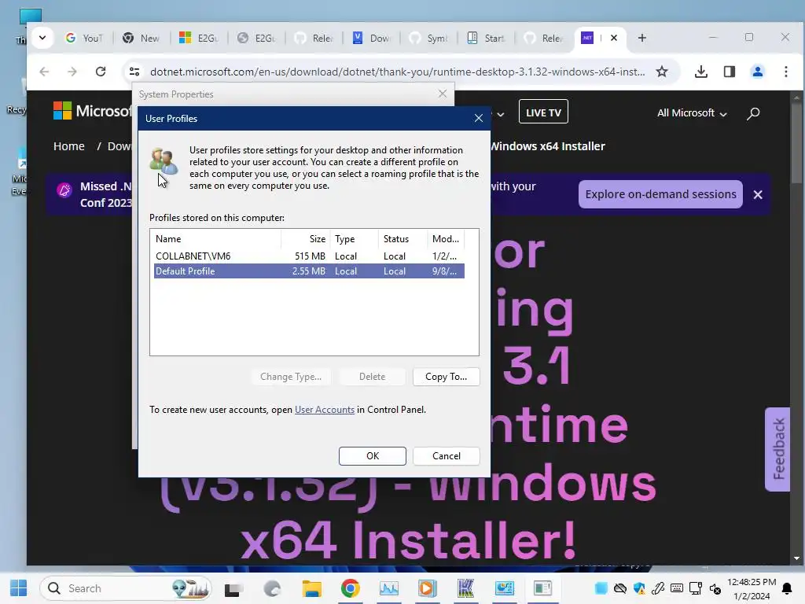805x604 pixels.
Task: Expand the All Microsoft menu
Action: click(692, 113)
